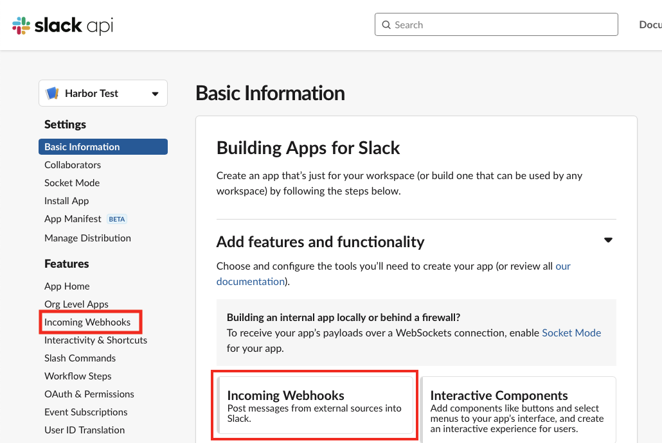This screenshot has width=662, height=443.
Task: Click the Socket Mode link in notice
Action: [x=571, y=333]
